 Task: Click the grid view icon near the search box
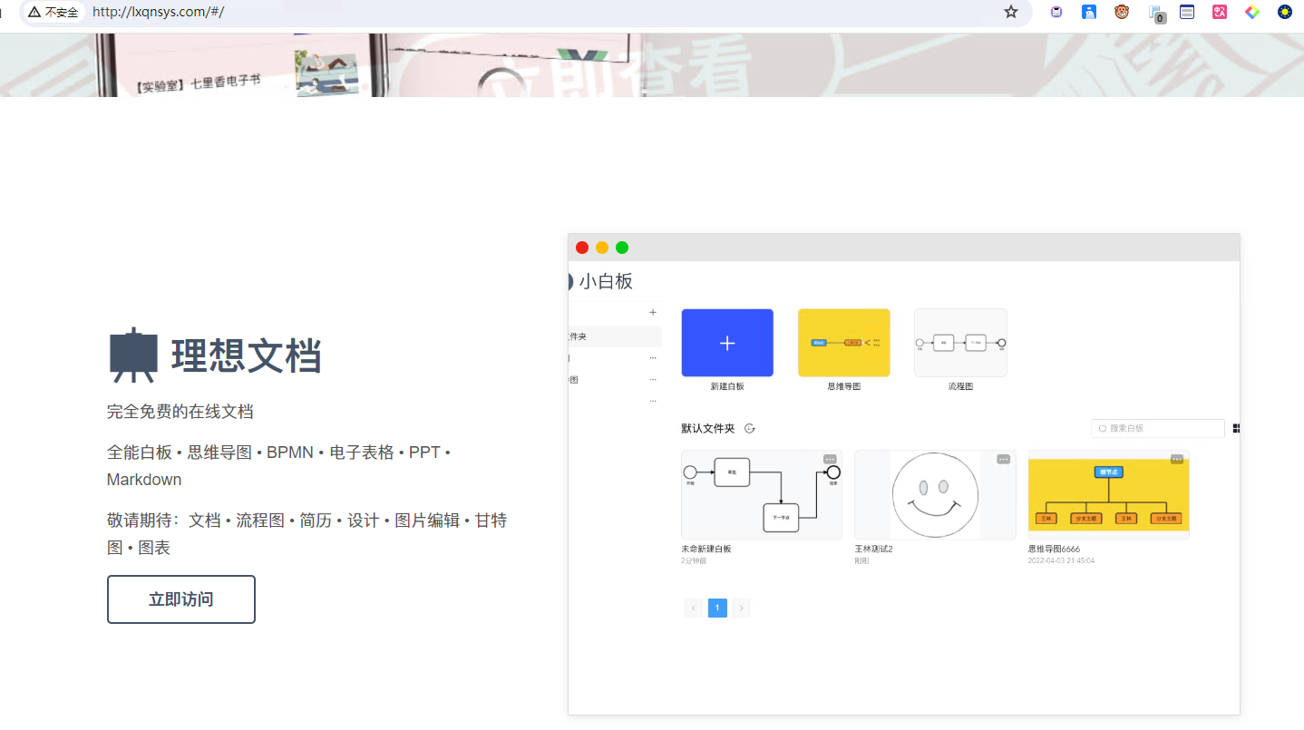click(1236, 428)
